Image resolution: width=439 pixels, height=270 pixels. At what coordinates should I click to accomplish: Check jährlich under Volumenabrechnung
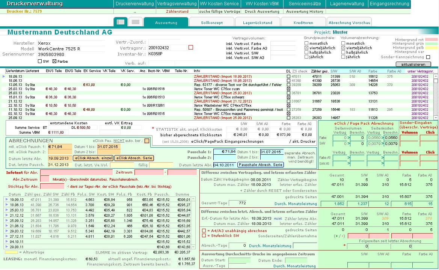(343, 57)
